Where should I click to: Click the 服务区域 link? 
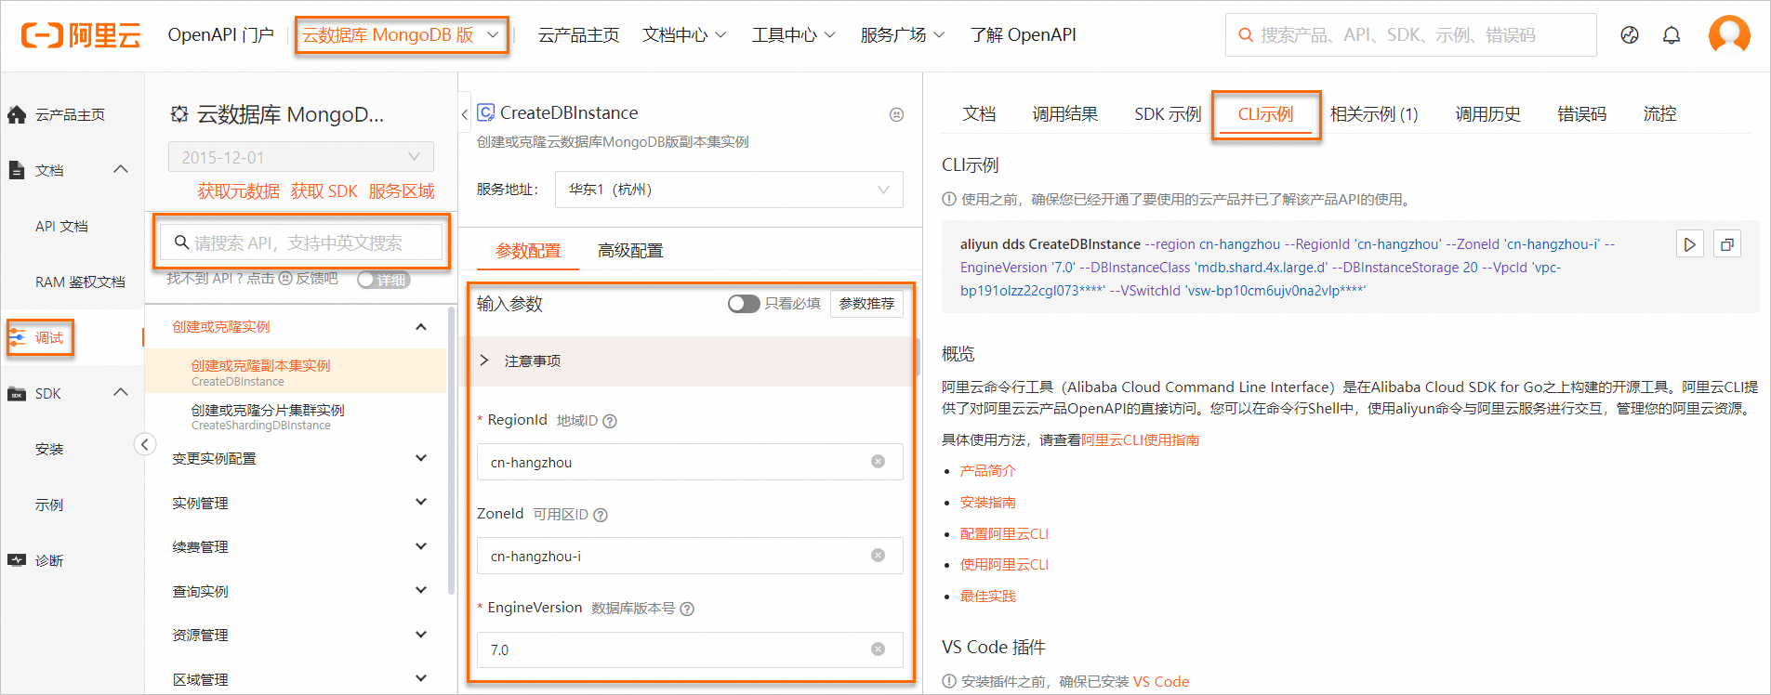402,191
